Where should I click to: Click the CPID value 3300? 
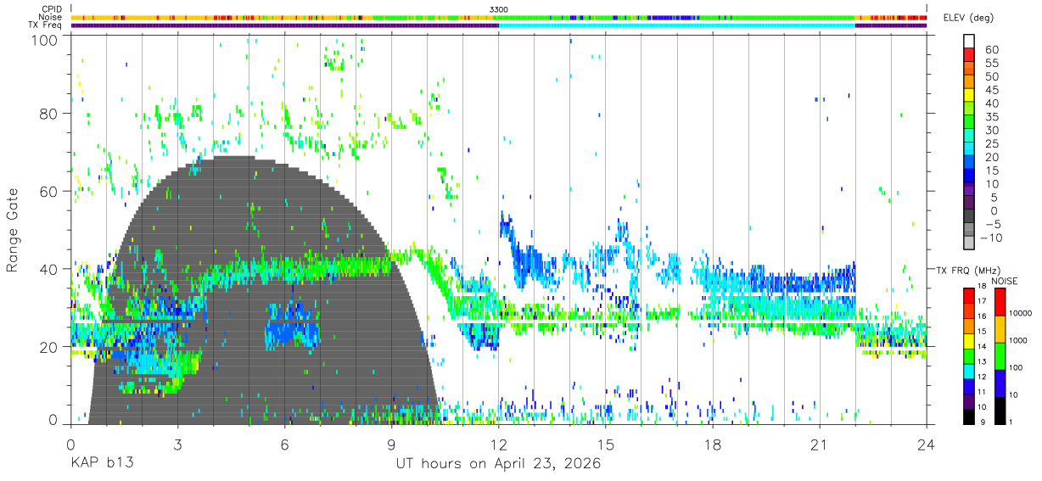499,9
